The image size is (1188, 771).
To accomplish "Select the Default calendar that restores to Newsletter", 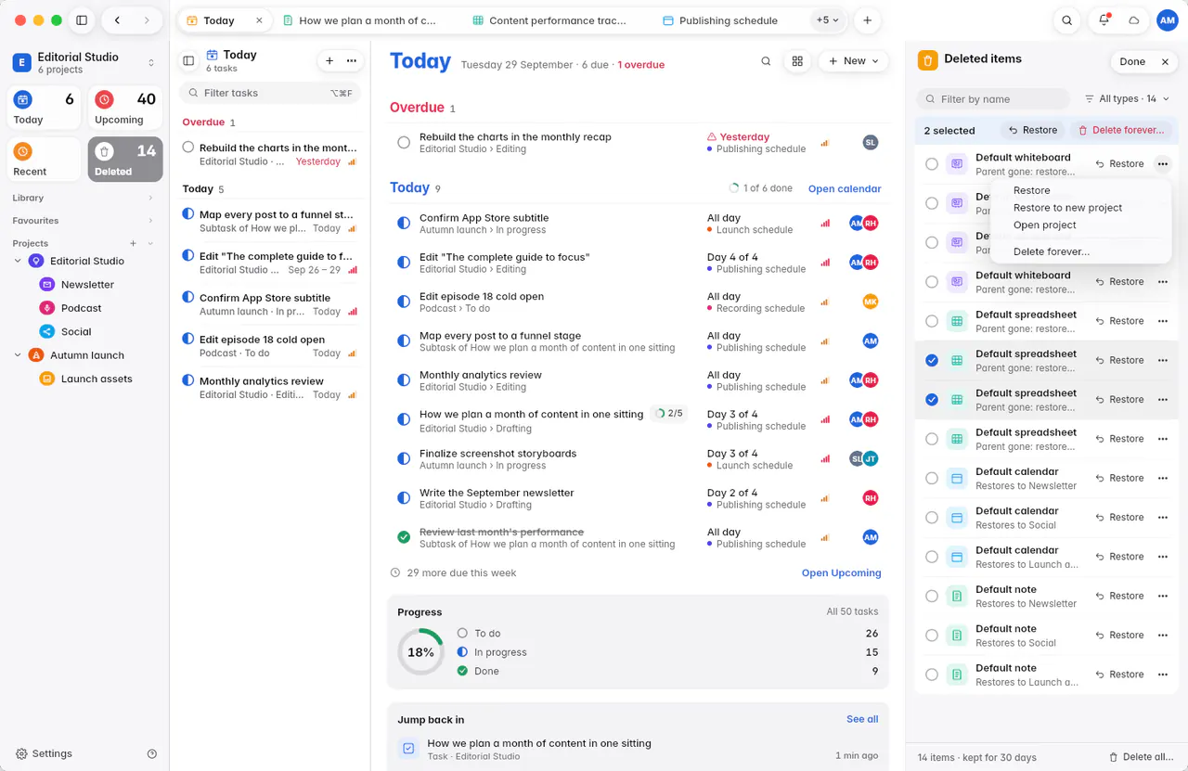I will coord(932,478).
